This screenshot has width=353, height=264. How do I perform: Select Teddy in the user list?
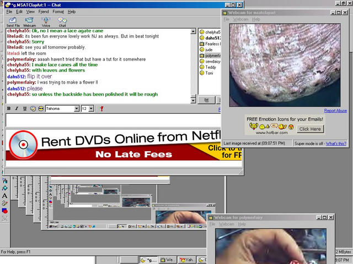tap(208, 67)
